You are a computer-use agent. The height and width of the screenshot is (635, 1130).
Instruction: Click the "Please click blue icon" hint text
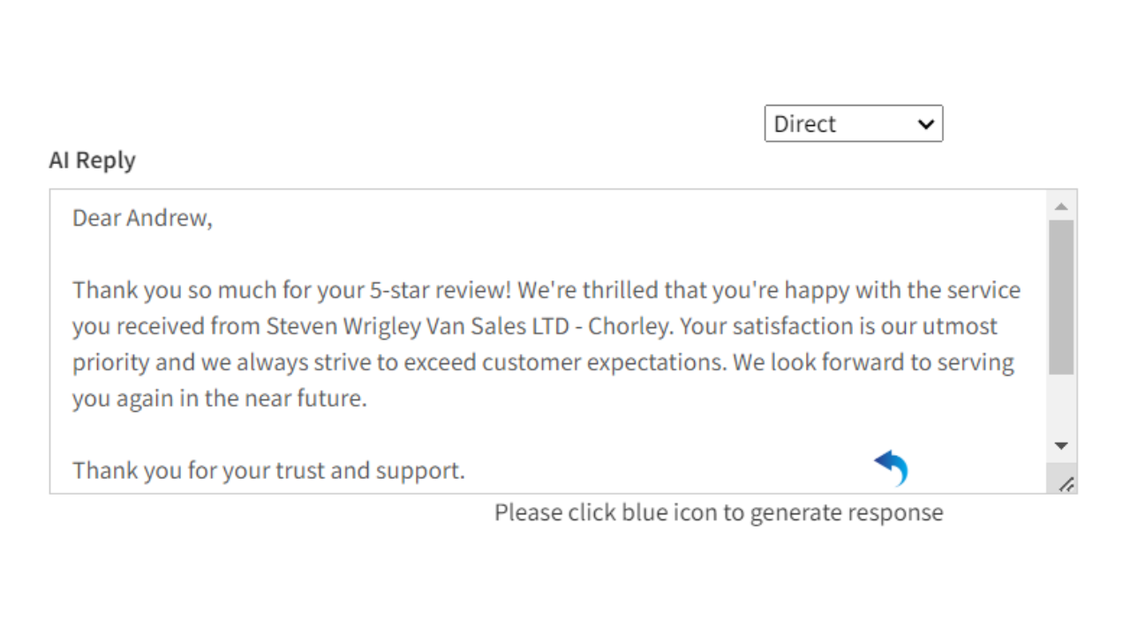(718, 512)
